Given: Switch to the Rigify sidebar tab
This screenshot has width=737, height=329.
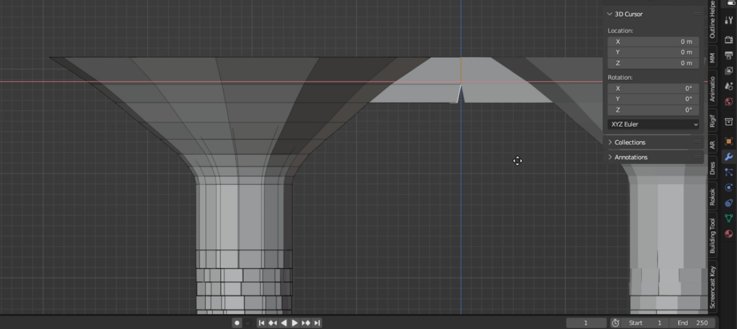Looking at the screenshot, I should coord(712,121).
